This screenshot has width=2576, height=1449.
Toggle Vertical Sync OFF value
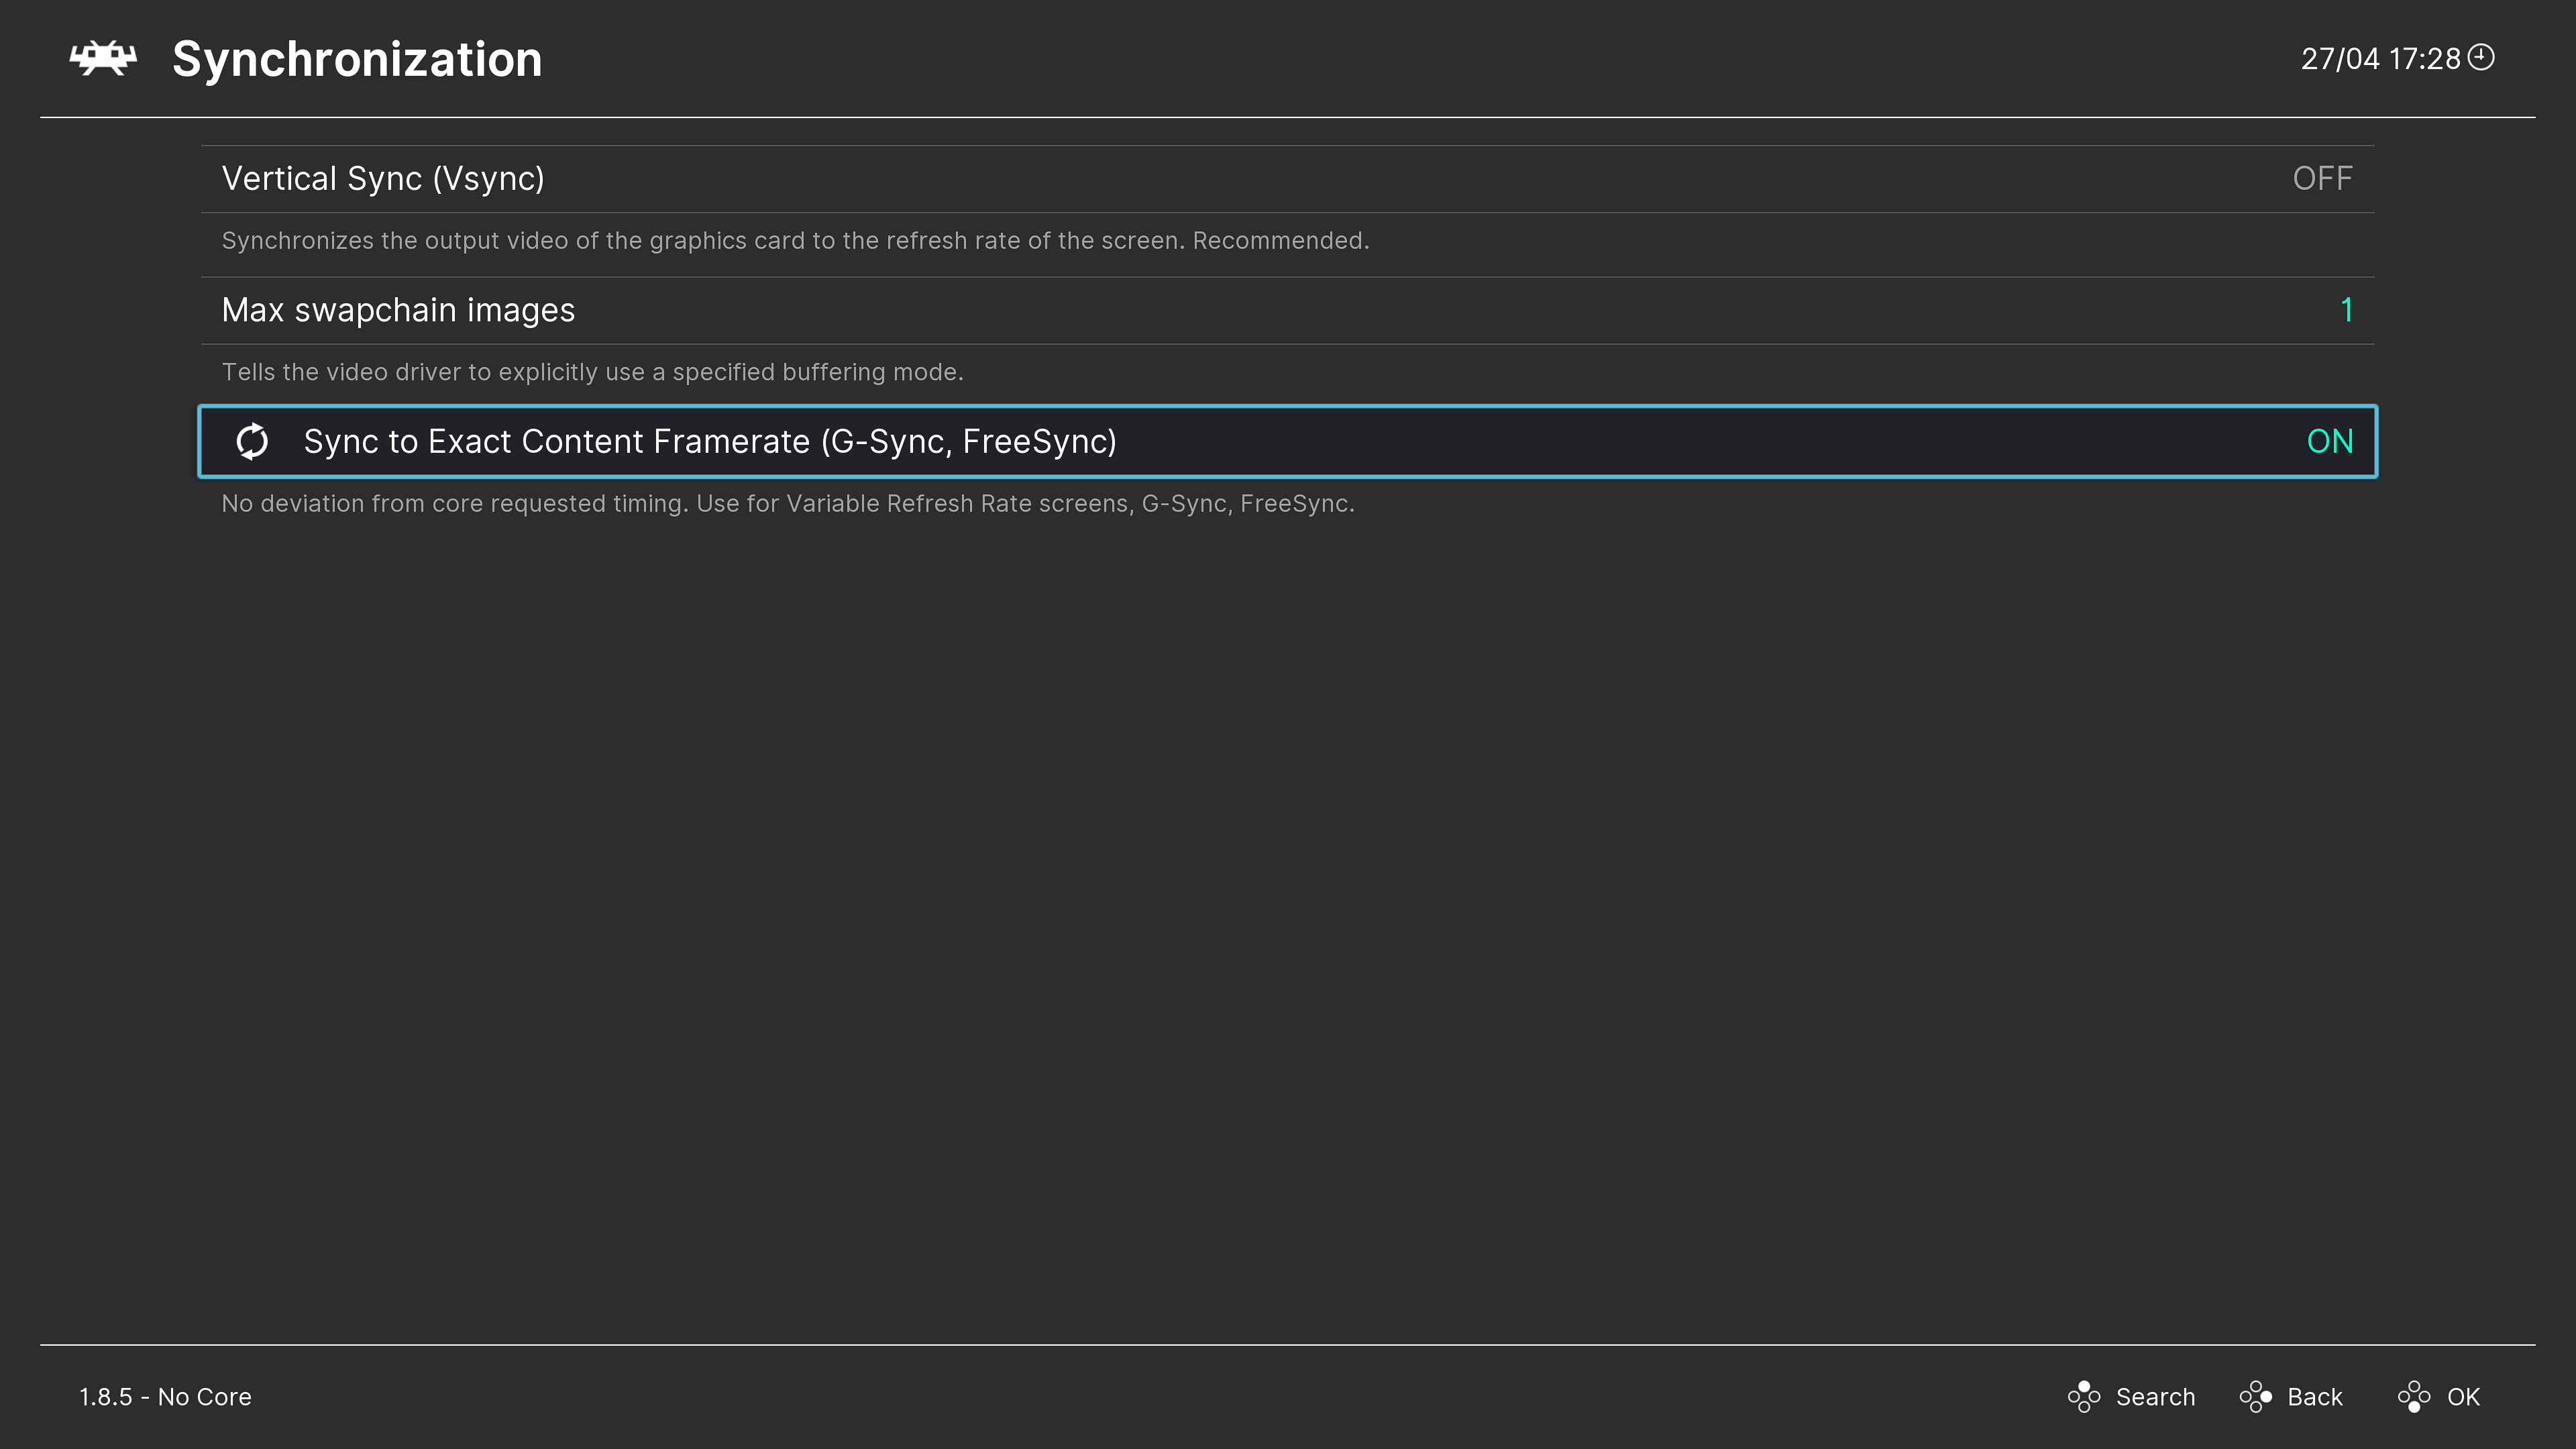click(x=2322, y=179)
